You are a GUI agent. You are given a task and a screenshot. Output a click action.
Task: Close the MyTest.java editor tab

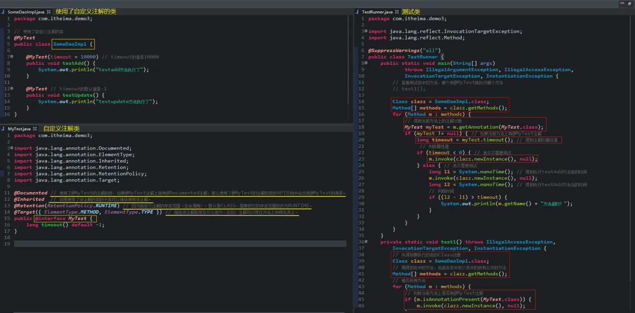pos(35,129)
